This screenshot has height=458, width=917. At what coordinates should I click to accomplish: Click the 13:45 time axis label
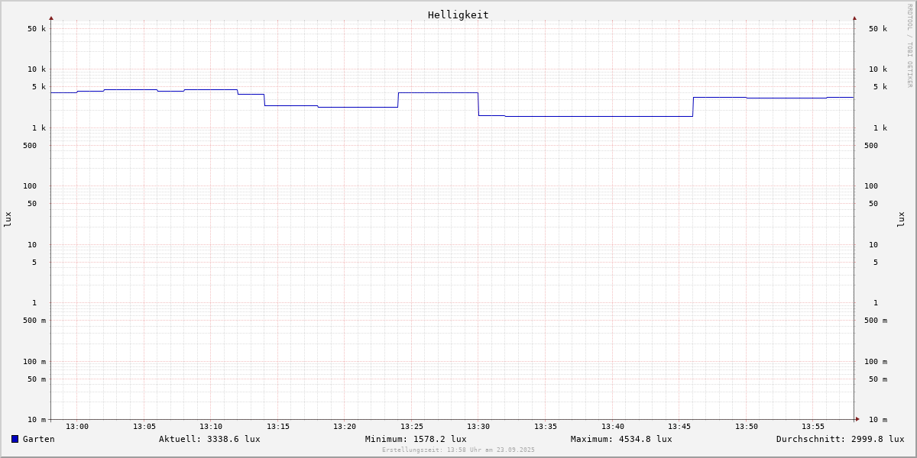pos(679,427)
